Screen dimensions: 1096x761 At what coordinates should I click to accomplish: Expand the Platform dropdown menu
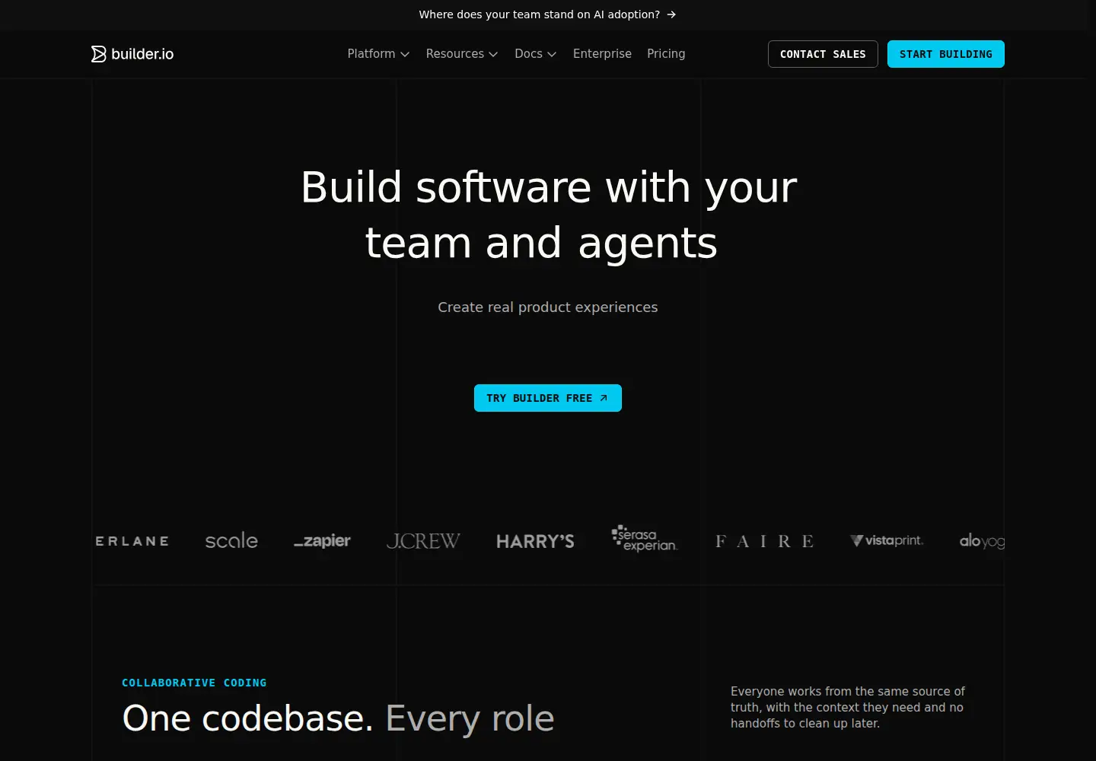click(378, 54)
